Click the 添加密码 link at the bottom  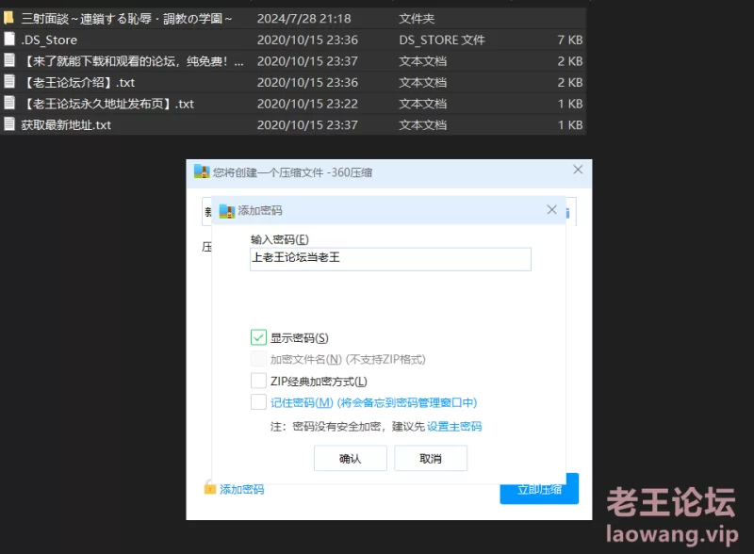click(242, 490)
